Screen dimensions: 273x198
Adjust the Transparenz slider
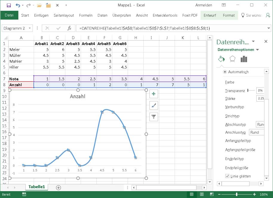[x=248, y=90]
